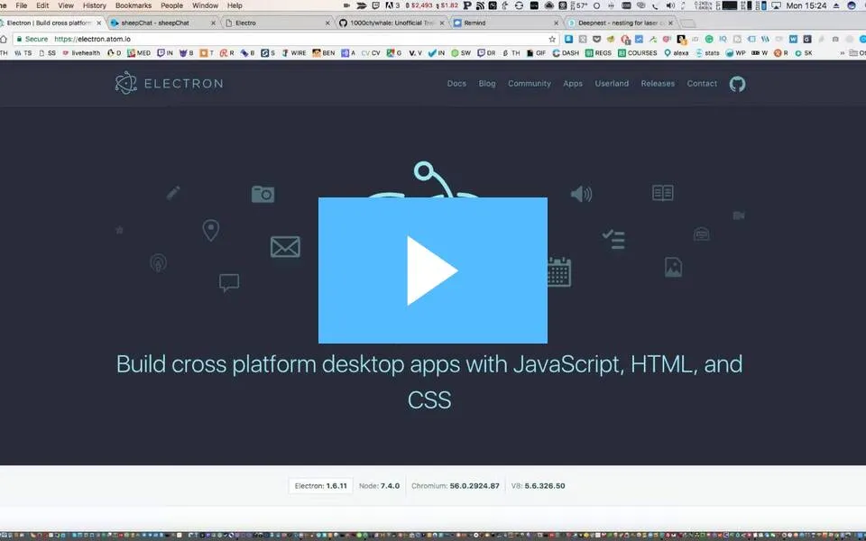Click the Electron logo in the site header
The width and height of the screenshot is (866, 541).
coord(169,83)
